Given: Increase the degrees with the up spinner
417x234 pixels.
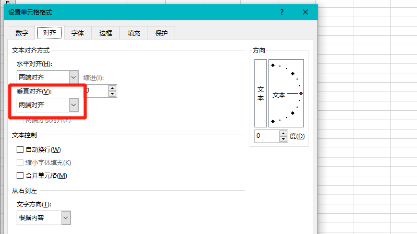Looking at the screenshot, I should (284, 134).
